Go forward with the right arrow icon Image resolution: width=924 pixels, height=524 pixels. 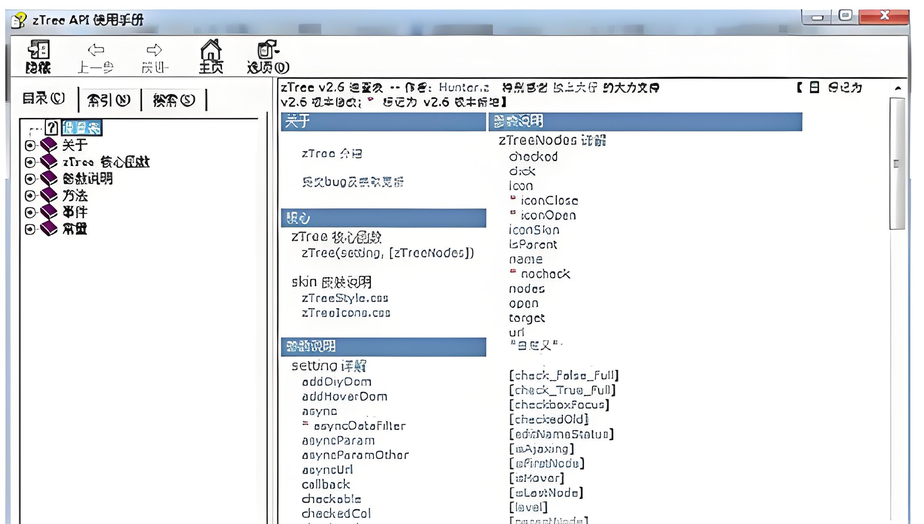pos(154,50)
